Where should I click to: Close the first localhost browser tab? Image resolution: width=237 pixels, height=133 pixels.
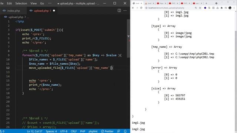[x=141, y=3]
